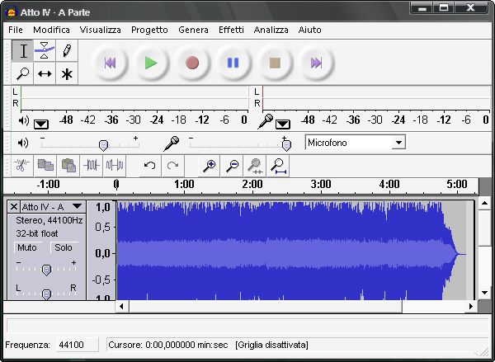
Task: Close the track with X button
Action: point(13,207)
